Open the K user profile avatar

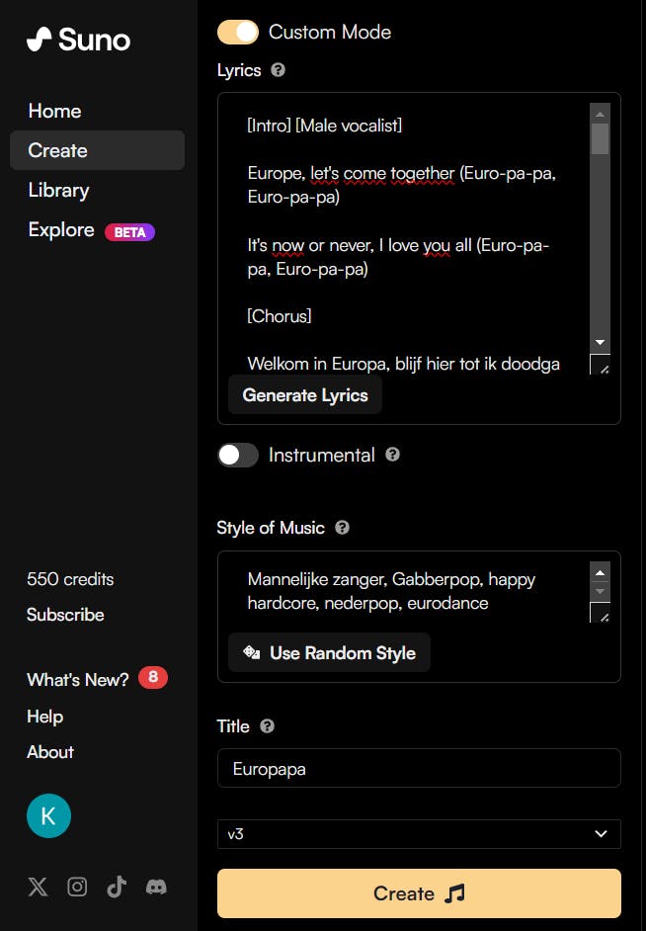coord(48,815)
